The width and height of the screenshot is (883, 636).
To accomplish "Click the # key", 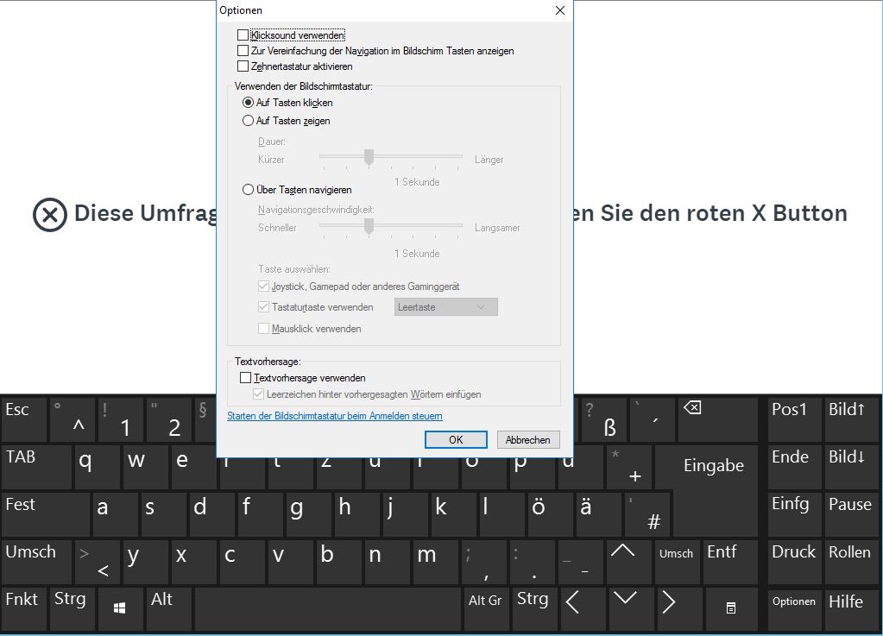I will [x=647, y=513].
